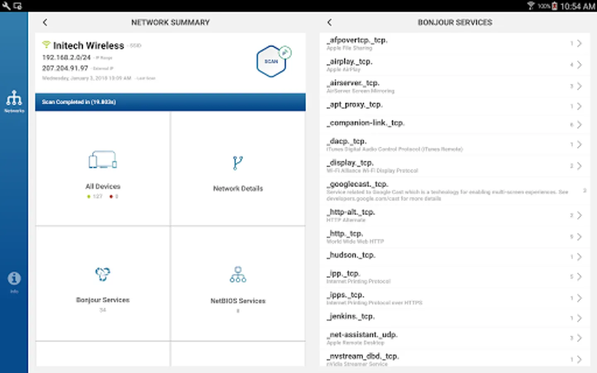597x373 pixels.
Task: Tap the online devices count under All Devices
Action: [95, 196]
